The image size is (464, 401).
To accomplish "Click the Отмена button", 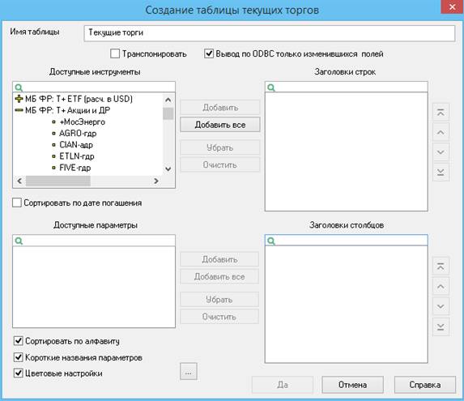I will point(352,385).
